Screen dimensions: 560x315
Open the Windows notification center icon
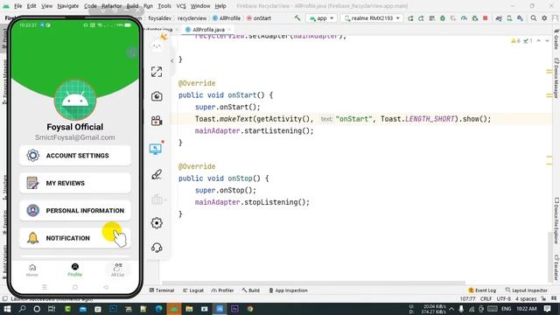547,309
